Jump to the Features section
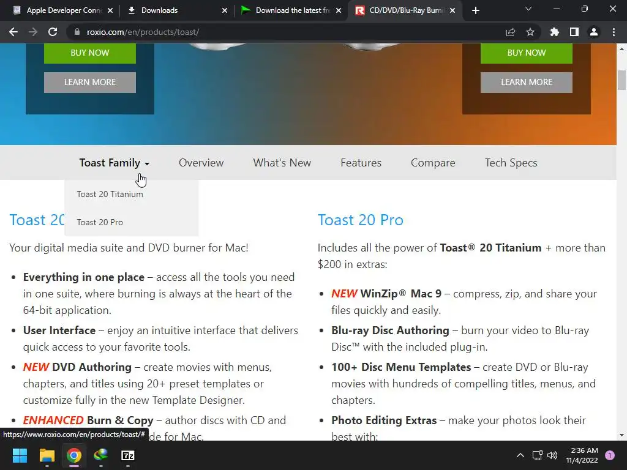This screenshot has width=627, height=470. pyautogui.click(x=361, y=163)
